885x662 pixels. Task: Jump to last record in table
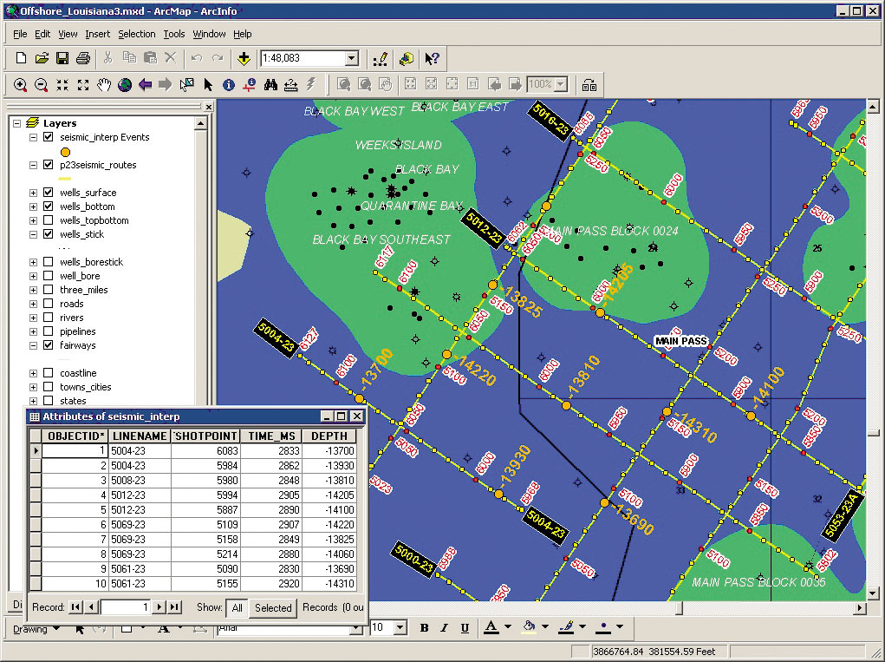[175, 607]
